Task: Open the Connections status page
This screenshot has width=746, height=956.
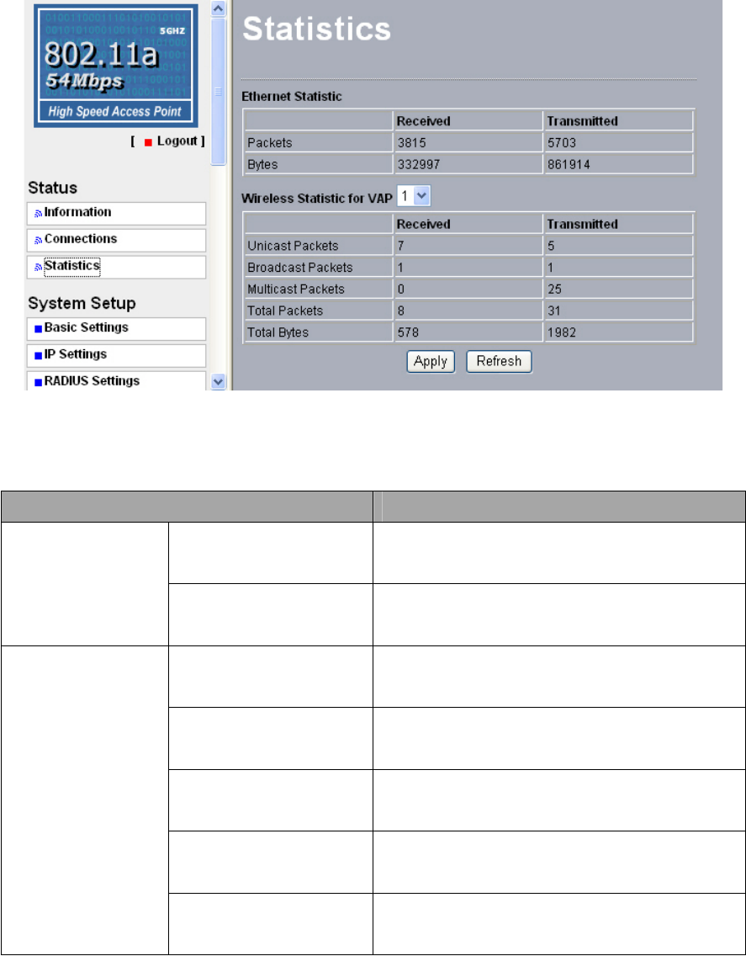Action: click(116, 240)
